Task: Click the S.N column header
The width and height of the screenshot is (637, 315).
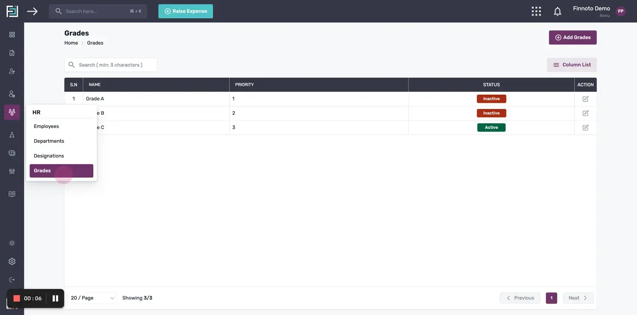Action: pos(73,85)
